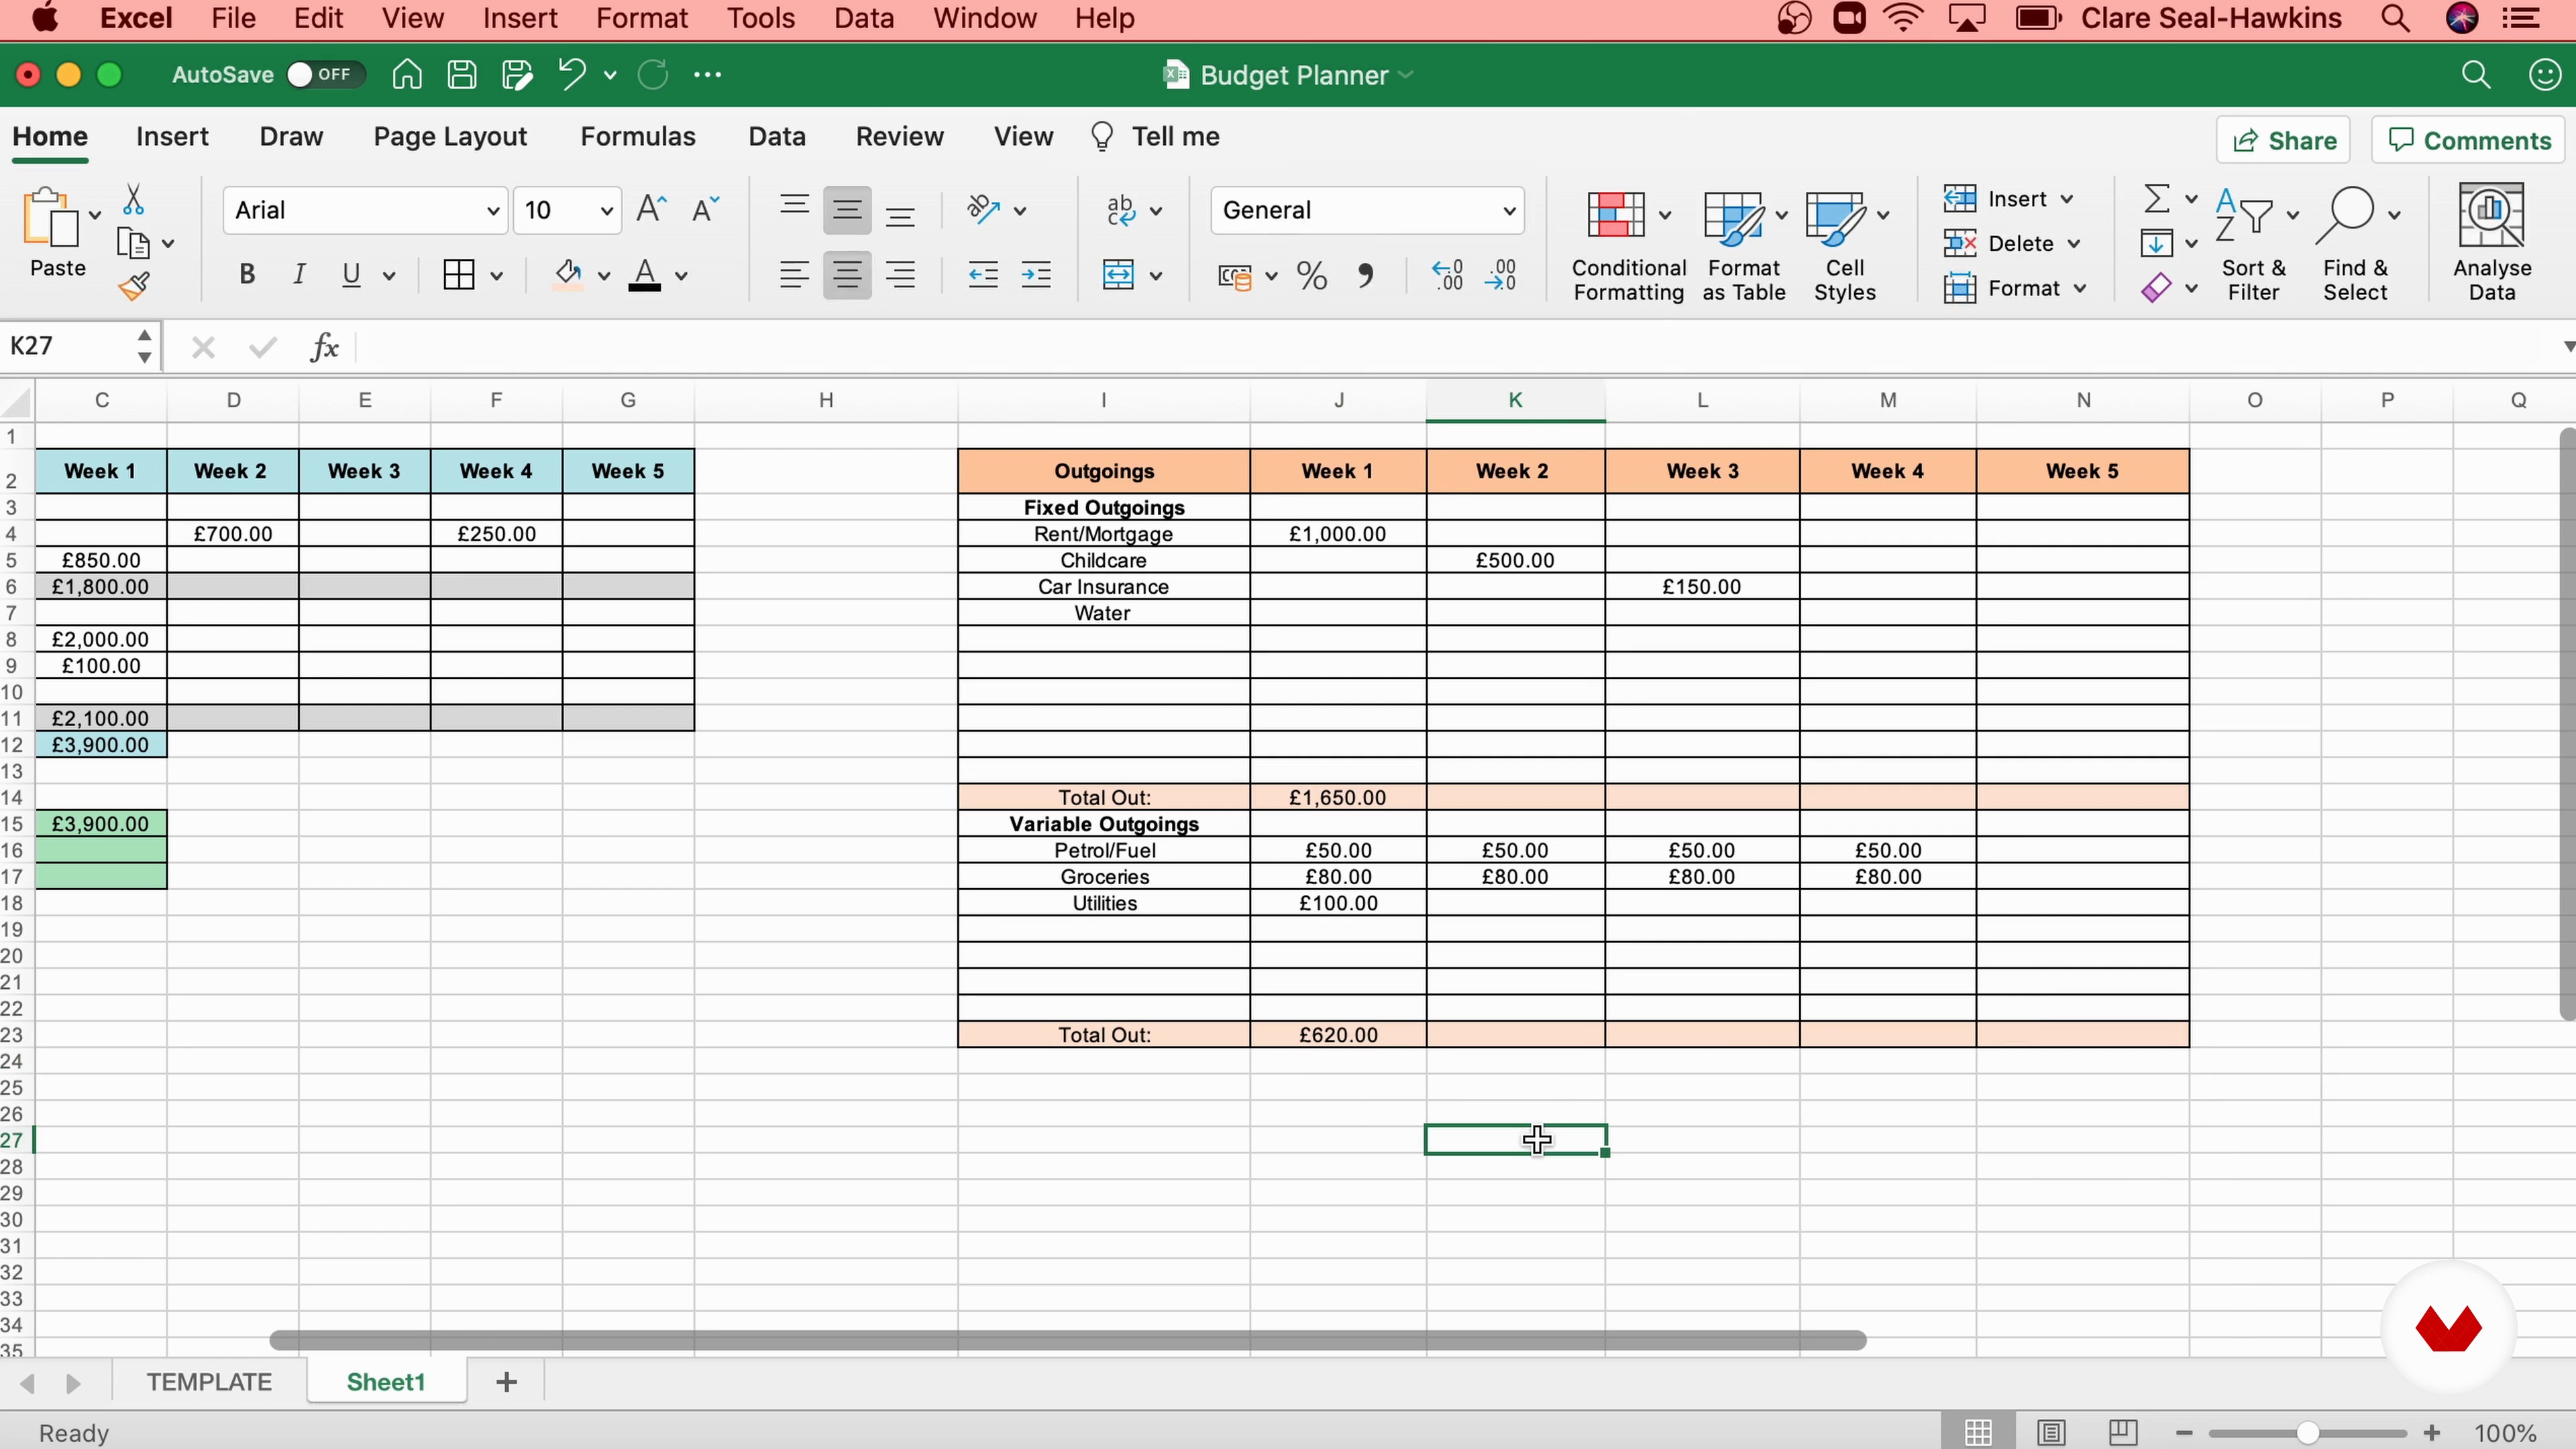Image resolution: width=2576 pixels, height=1449 pixels.
Task: Adjust the zoom slider handle
Action: coord(2307,1433)
